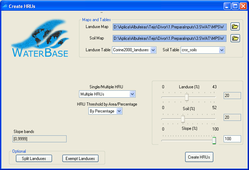249x170 pixels.
Task: Browse for Landuse Map folder icon
Action: click(235, 27)
